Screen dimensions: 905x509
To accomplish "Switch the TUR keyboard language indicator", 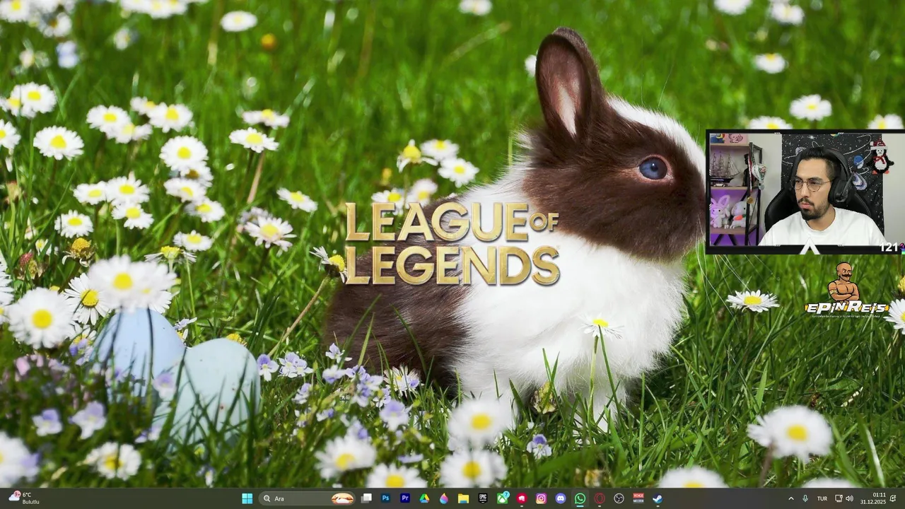I will pos(822,498).
